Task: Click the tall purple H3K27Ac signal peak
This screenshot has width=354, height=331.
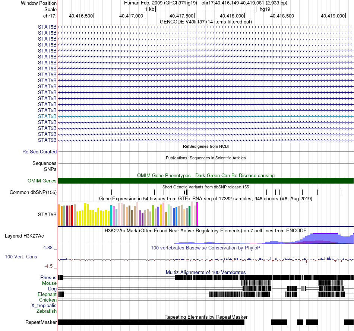Action: click(325, 238)
